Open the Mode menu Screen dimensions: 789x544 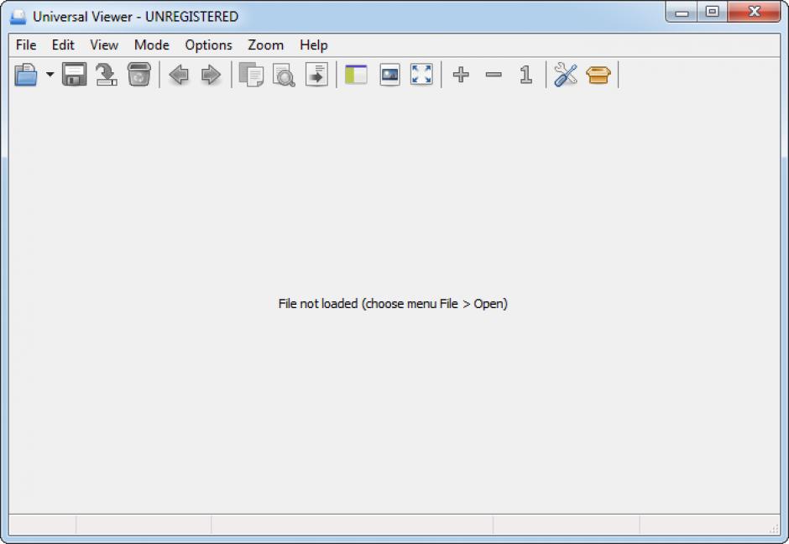tap(151, 44)
